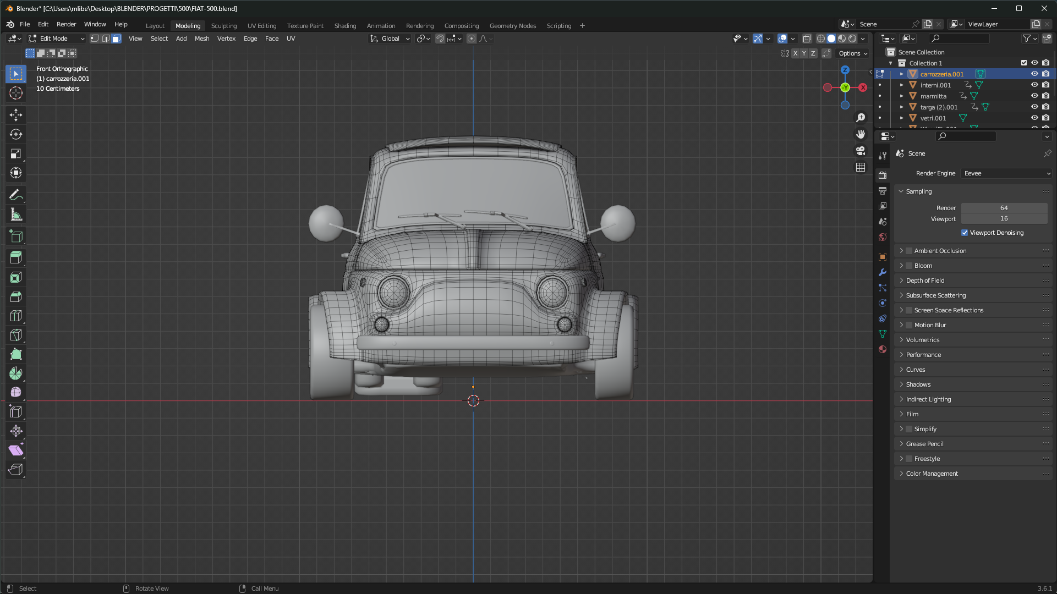The height and width of the screenshot is (594, 1057).
Task: Toggle X-ray display button
Action: click(x=807, y=38)
